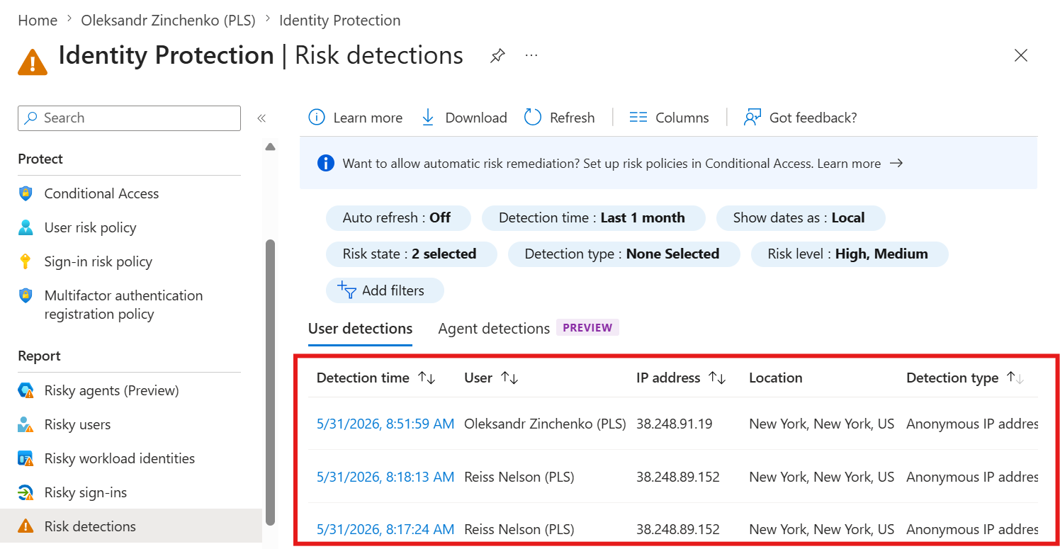Screen dimensions: 1060x549
Task: Go to Identity Protection breadcrumb
Action: pos(340,21)
